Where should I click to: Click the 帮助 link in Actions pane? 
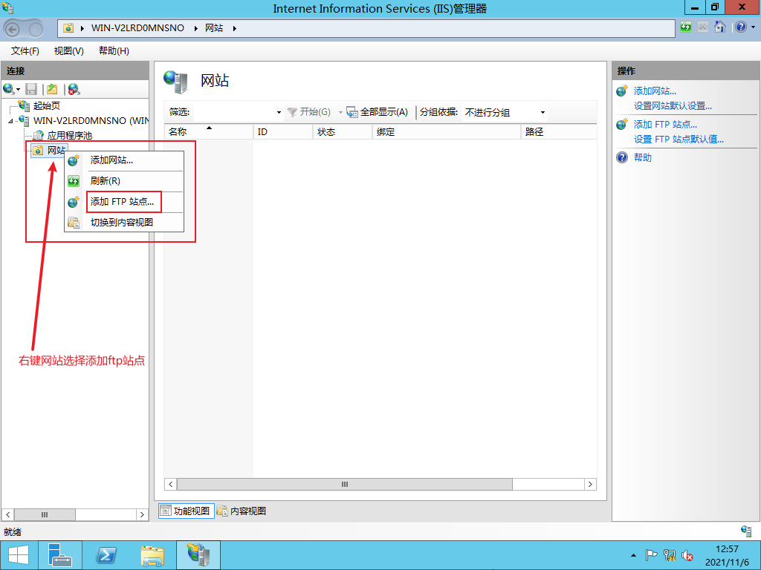pos(643,157)
